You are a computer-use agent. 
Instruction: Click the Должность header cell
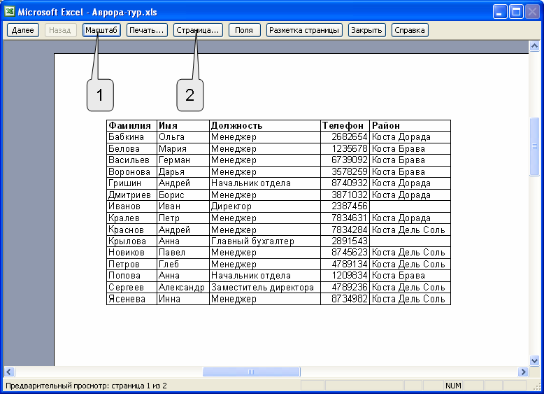pyautogui.click(x=265, y=126)
